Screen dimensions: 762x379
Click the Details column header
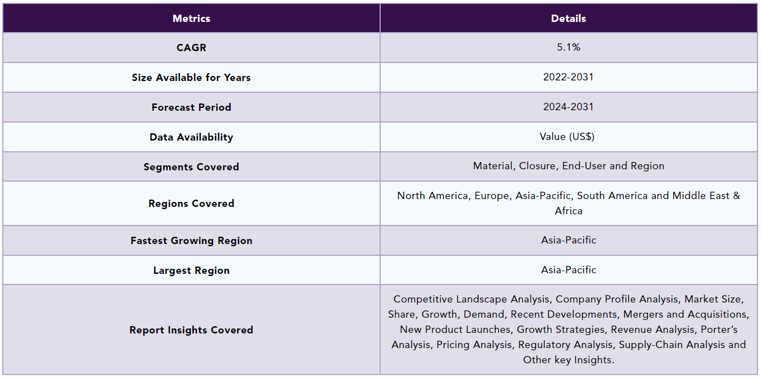(568, 19)
